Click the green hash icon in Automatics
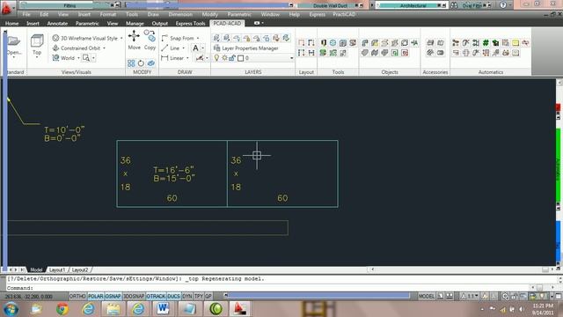This screenshot has width=563, height=317. 486,43
